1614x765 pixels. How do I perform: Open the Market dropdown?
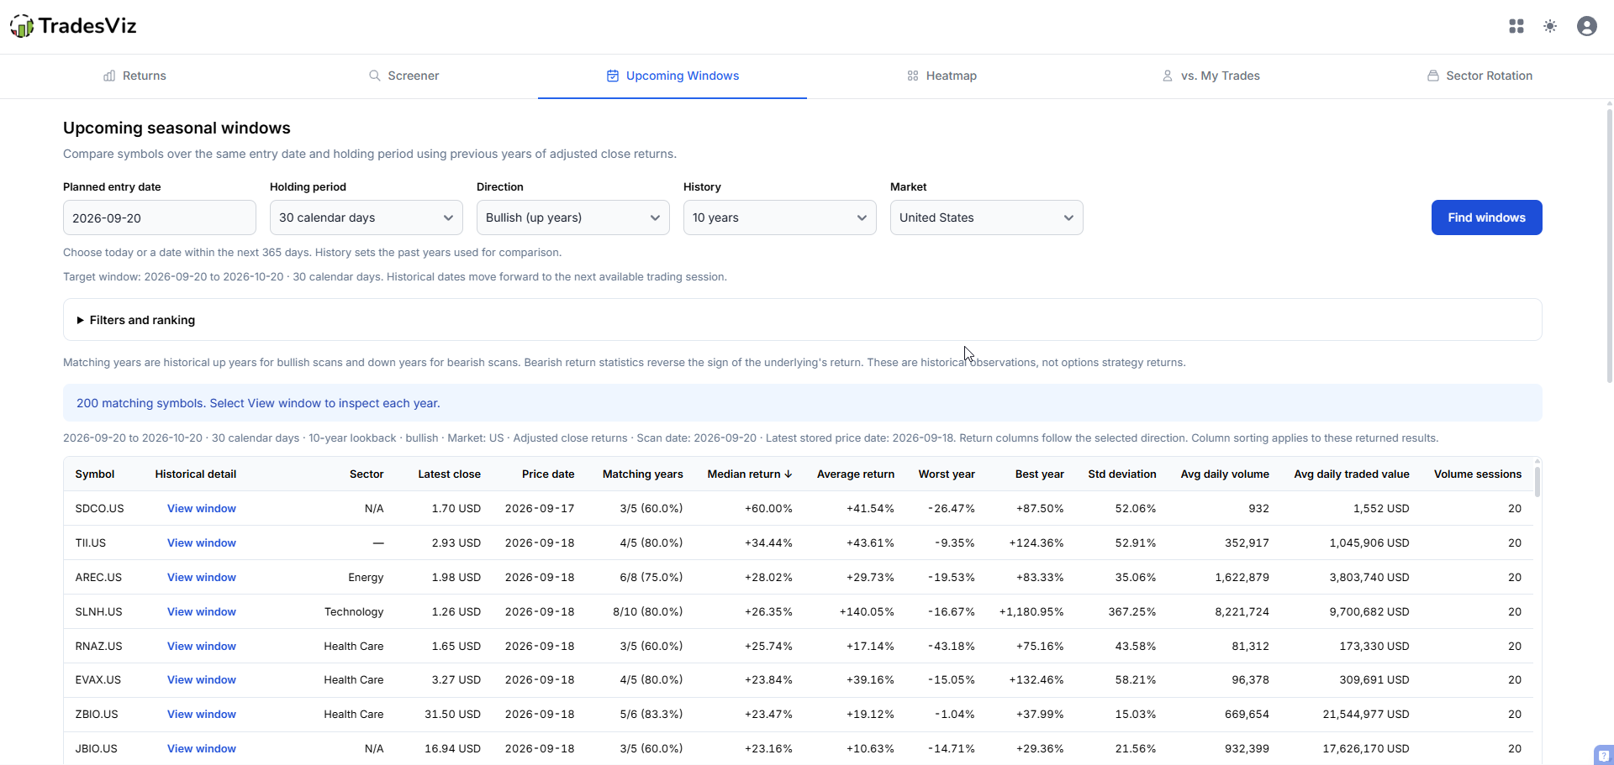(987, 217)
